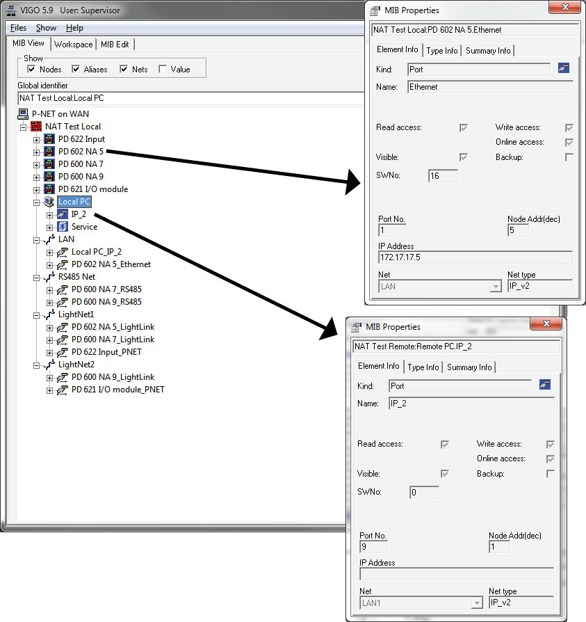Image resolution: width=586 pixels, height=622 pixels.
Task: Click the LightNet1 net icon
Action: click(x=49, y=314)
